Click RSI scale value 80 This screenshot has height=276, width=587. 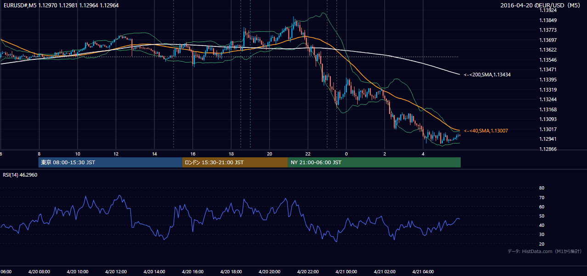click(542, 188)
